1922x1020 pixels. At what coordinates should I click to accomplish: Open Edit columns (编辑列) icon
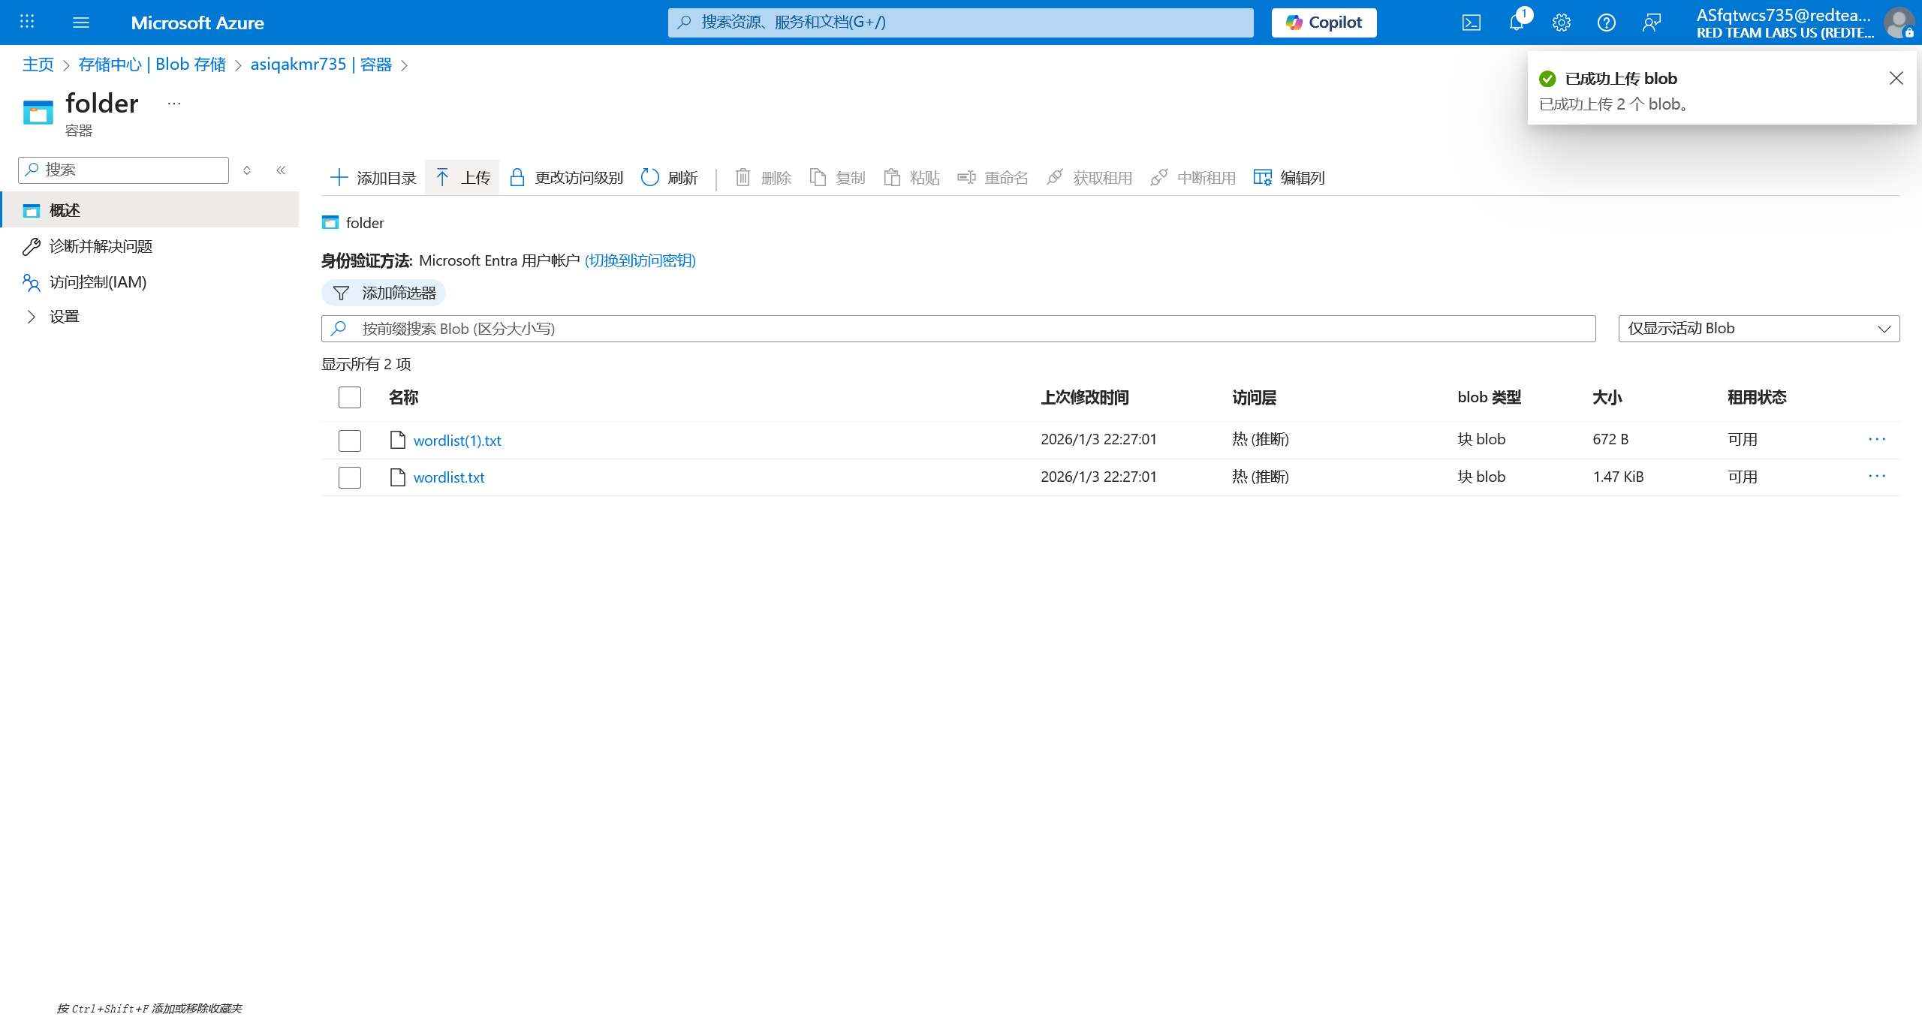click(1262, 178)
